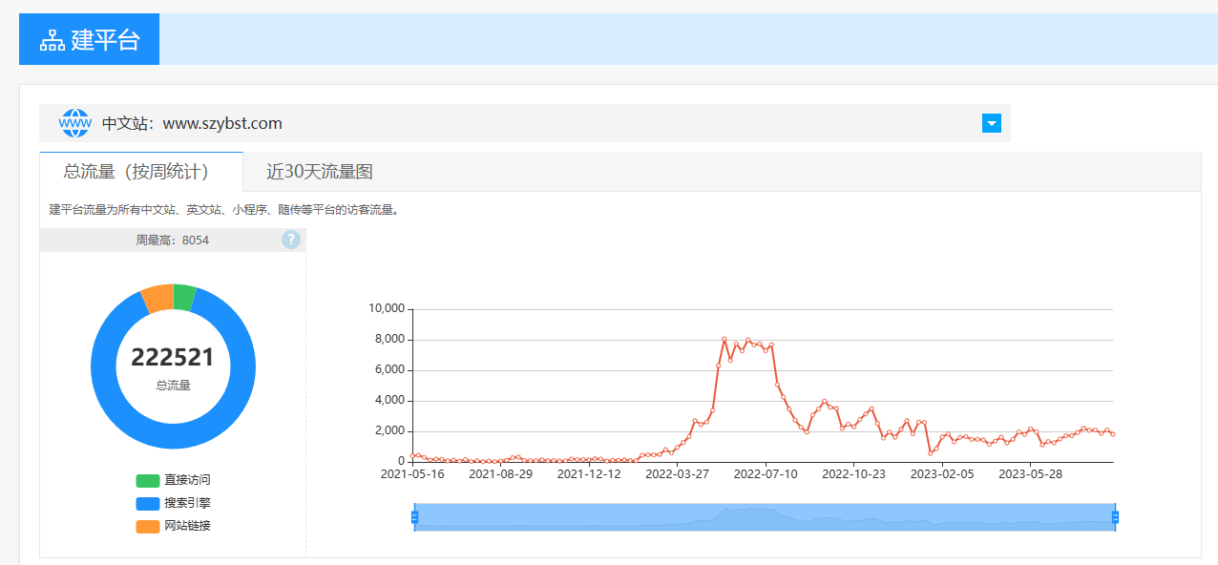This screenshot has width=1218, height=565.
Task: Click blue 搜索引擎 legend swatch
Action: (x=148, y=503)
